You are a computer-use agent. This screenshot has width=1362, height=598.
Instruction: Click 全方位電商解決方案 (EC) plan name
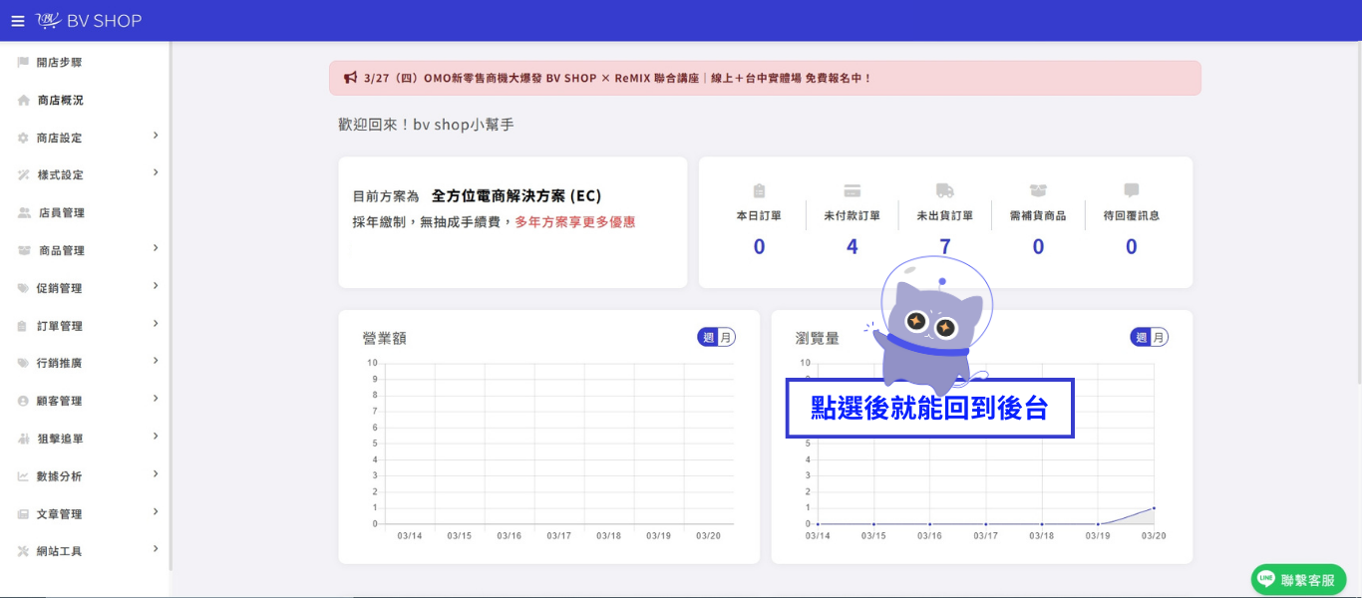click(516, 195)
